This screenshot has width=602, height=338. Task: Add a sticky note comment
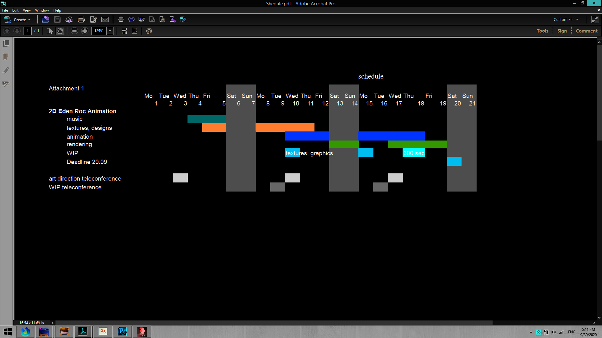[x=131, y=19]
